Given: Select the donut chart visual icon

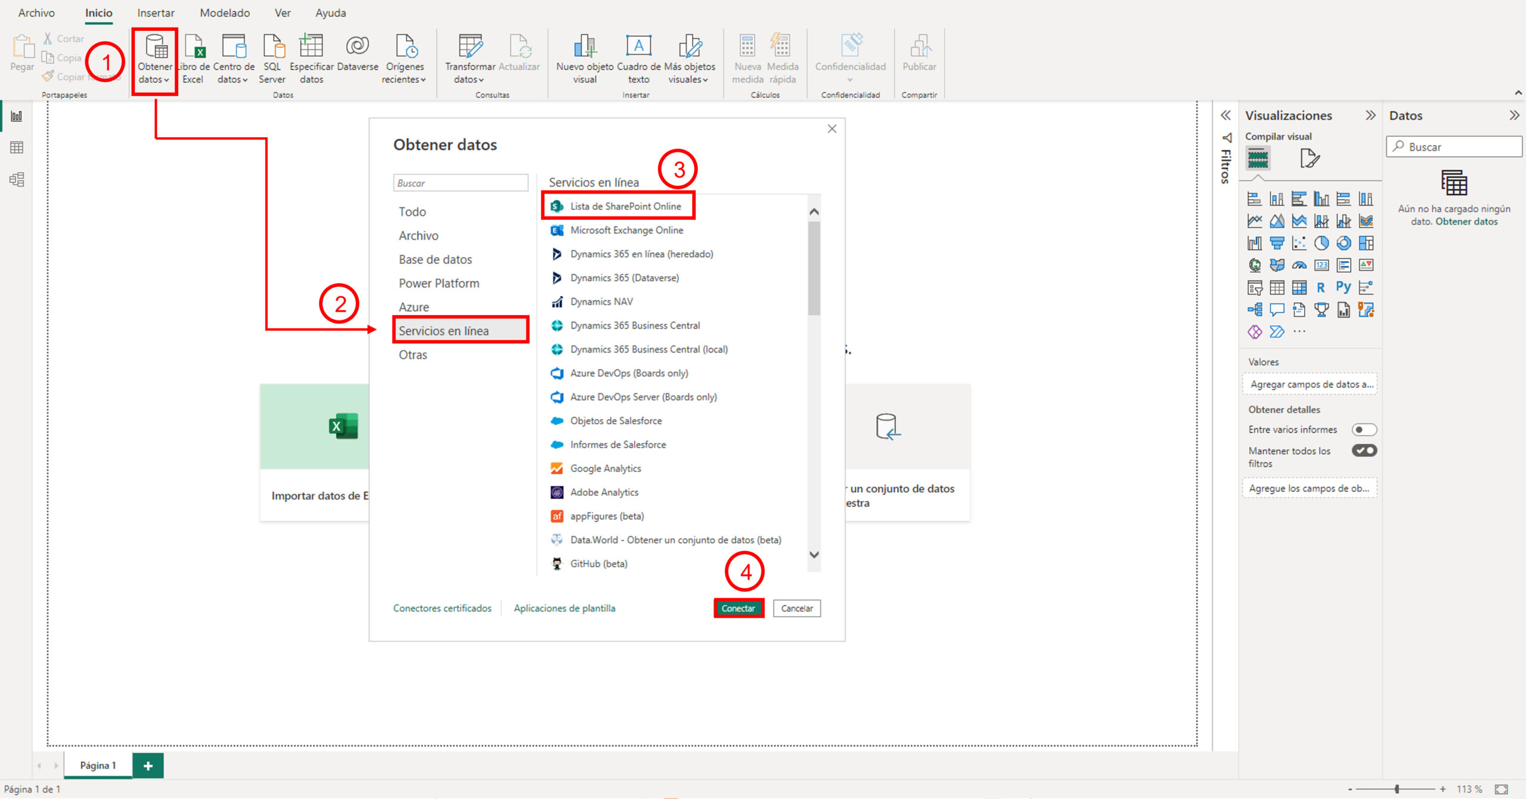Looking at the screenshot, I should pos(1344,243).
